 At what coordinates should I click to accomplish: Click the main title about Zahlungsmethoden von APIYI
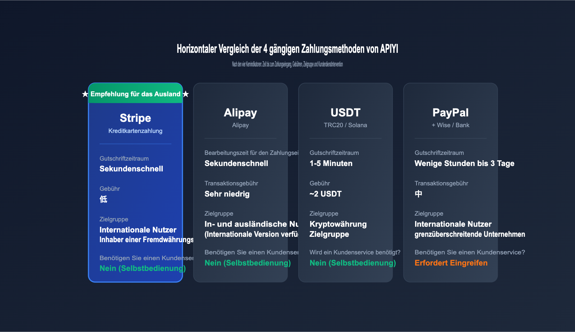(287, 49)
